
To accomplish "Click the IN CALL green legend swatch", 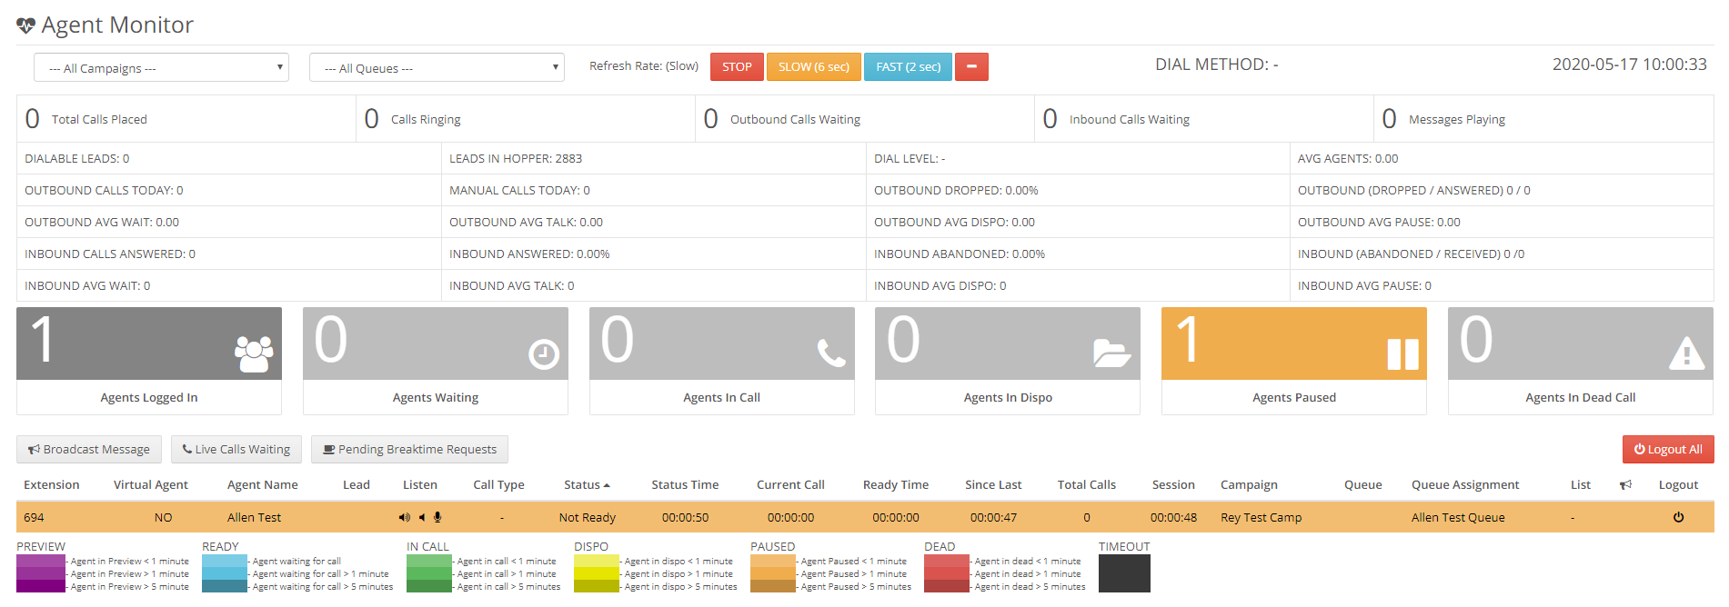I will (x=429, y=573).
